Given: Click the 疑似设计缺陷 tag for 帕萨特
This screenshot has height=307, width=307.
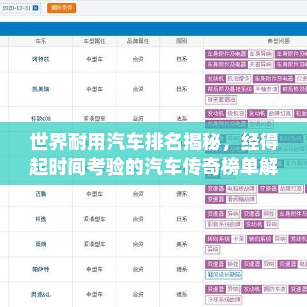Looking at the screenshot, I should (x=224, y=274).
